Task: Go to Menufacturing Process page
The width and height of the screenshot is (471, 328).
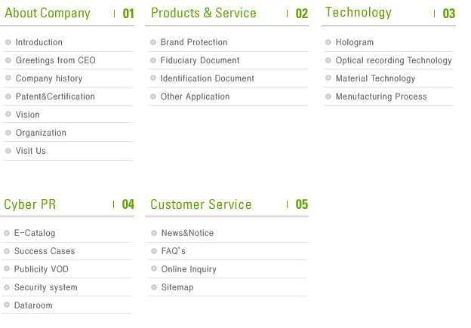Action: (x=381, y=97)
